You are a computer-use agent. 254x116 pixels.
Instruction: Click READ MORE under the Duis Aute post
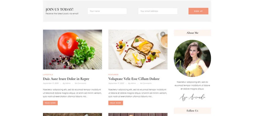pos(50,103)
